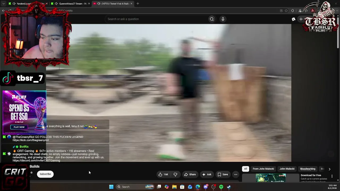This screenshot has width=340, height=191.
Task: Show more topic chips with right arrow
Action: (x=329, y=169)
